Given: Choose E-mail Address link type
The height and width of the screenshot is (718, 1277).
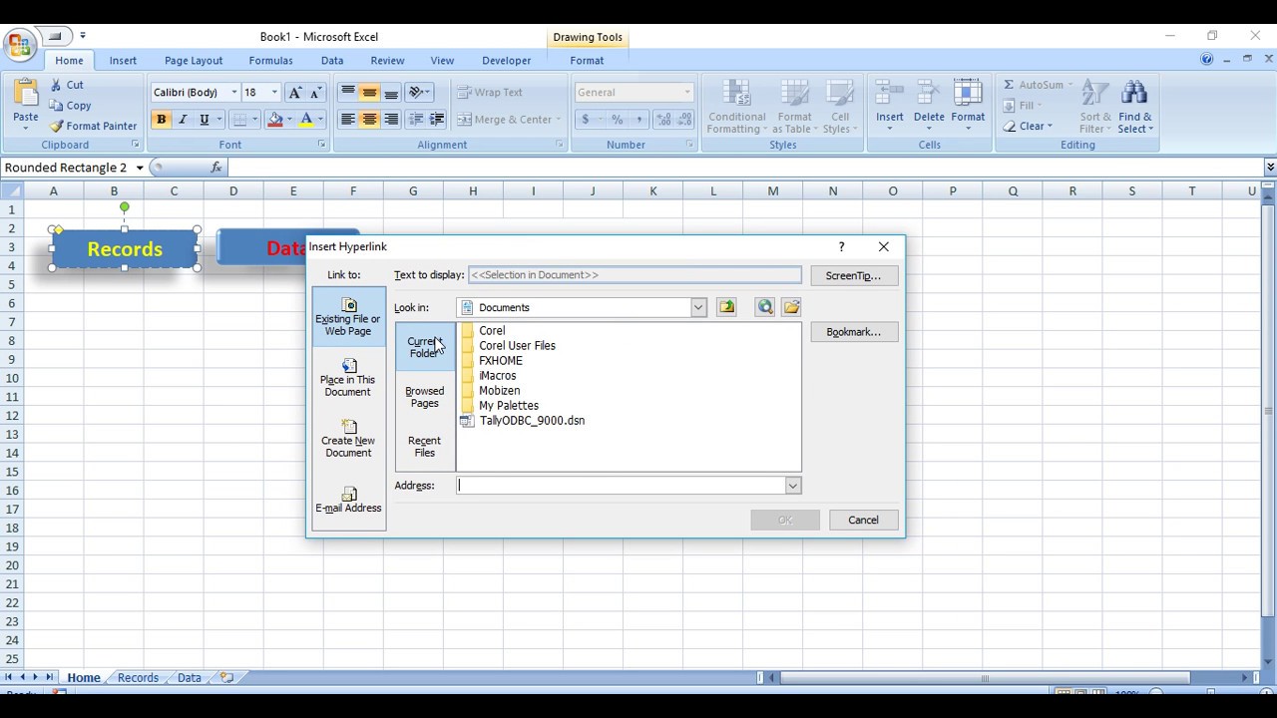Looking at the screenshot, I should click(x=348, y=500).
